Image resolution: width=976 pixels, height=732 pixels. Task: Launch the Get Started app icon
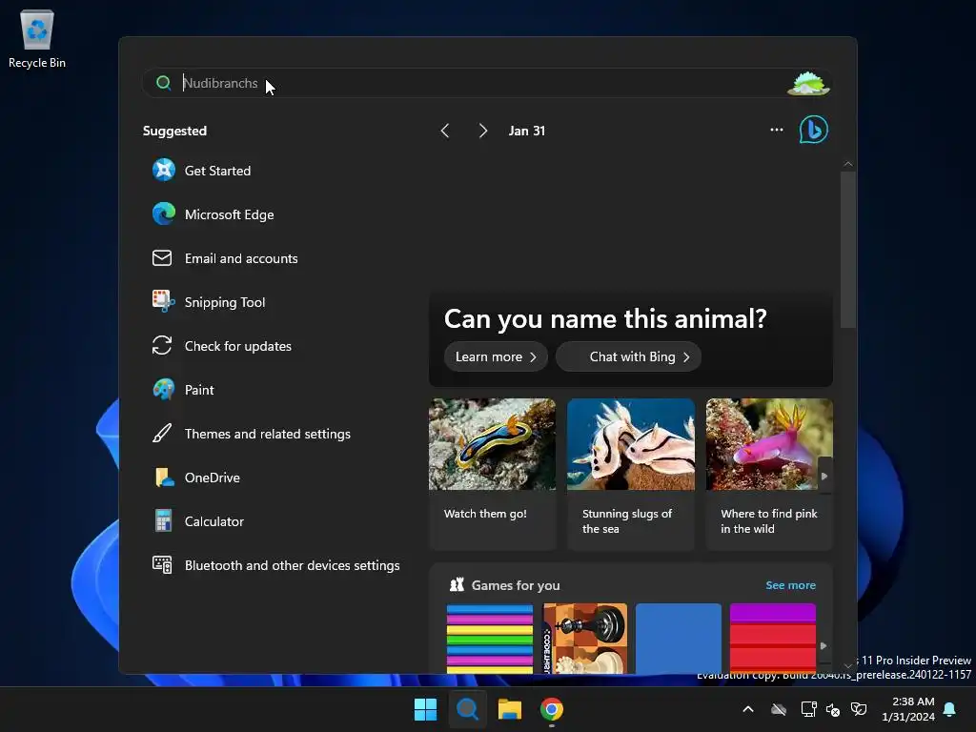tap(164, 170)
